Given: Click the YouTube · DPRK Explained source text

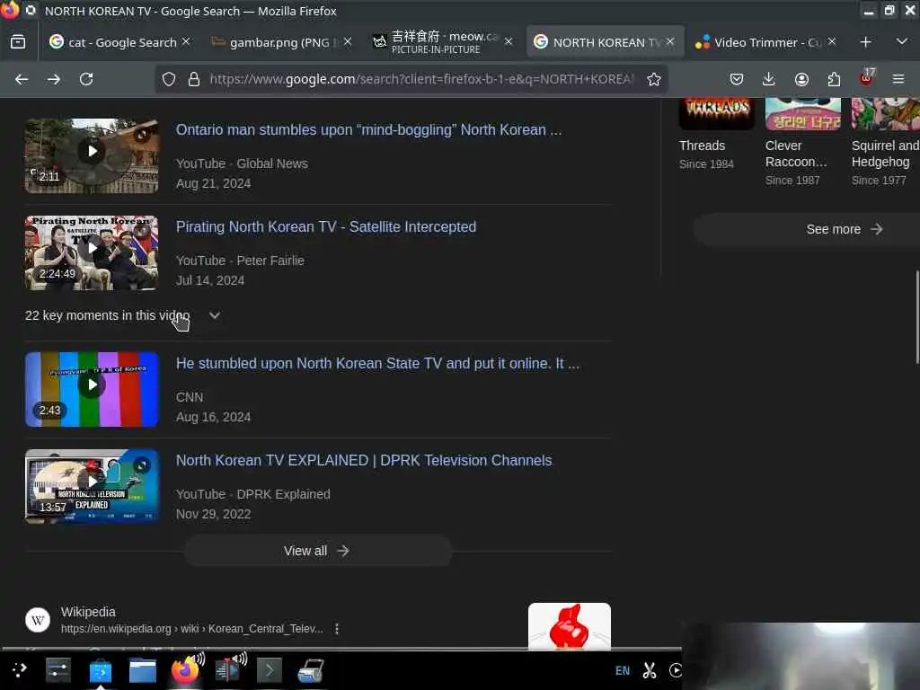Looking at the screenshot, I should pyautogui.click(x=252, y=495).
